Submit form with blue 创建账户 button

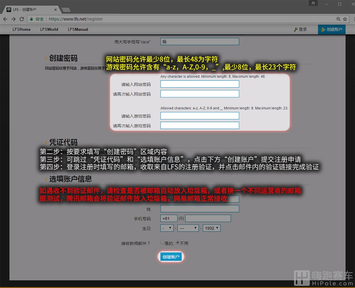click(x=171, y=257)
